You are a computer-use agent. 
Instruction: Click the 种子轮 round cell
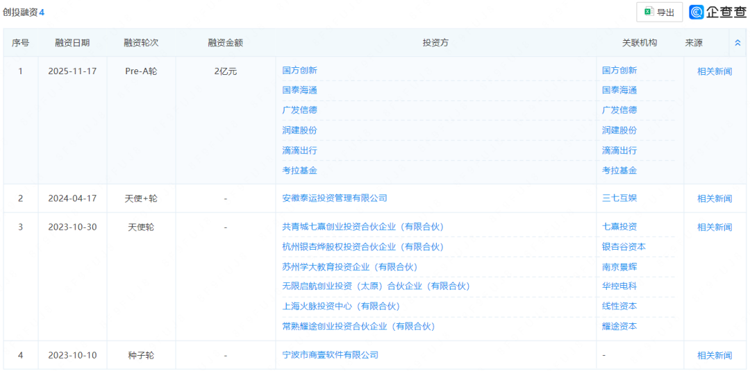141,355
